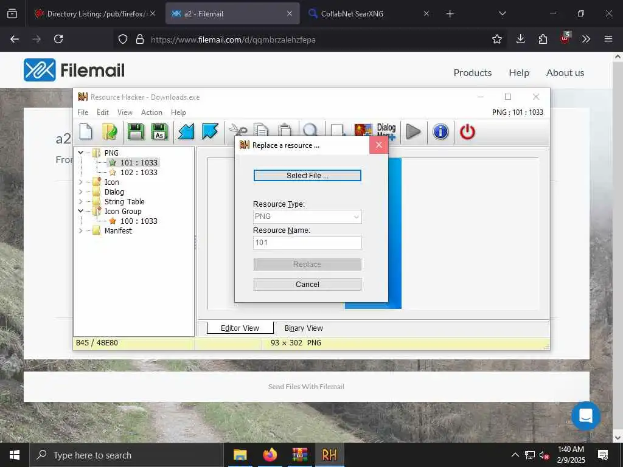Click the copy pages toolbar icon
Image resolution: width=623 pixels, height=467 pixels.
[x=261, y=130]
